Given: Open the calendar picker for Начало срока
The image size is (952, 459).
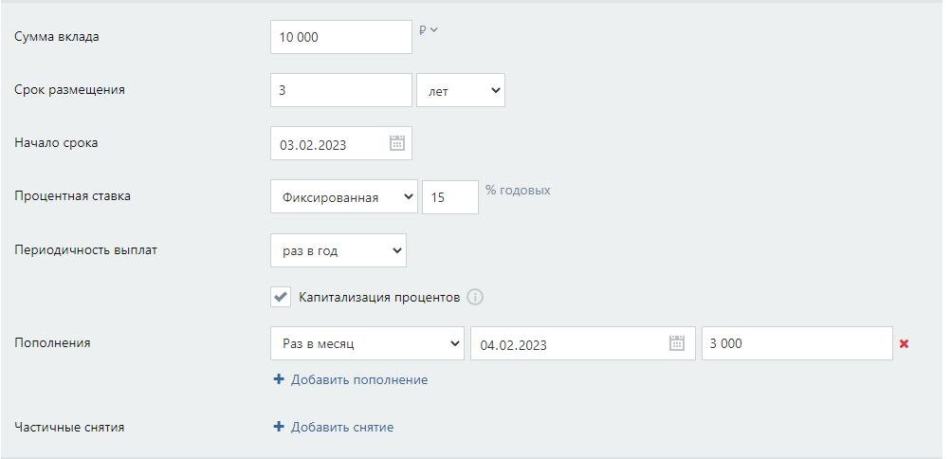Looking at the screenshot, I should tap(397, 143).
